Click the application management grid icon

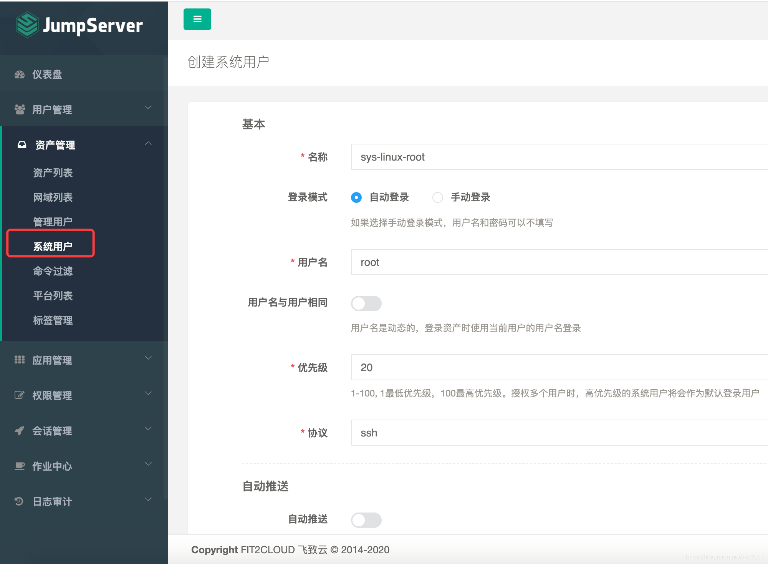[x=20, y=360]
